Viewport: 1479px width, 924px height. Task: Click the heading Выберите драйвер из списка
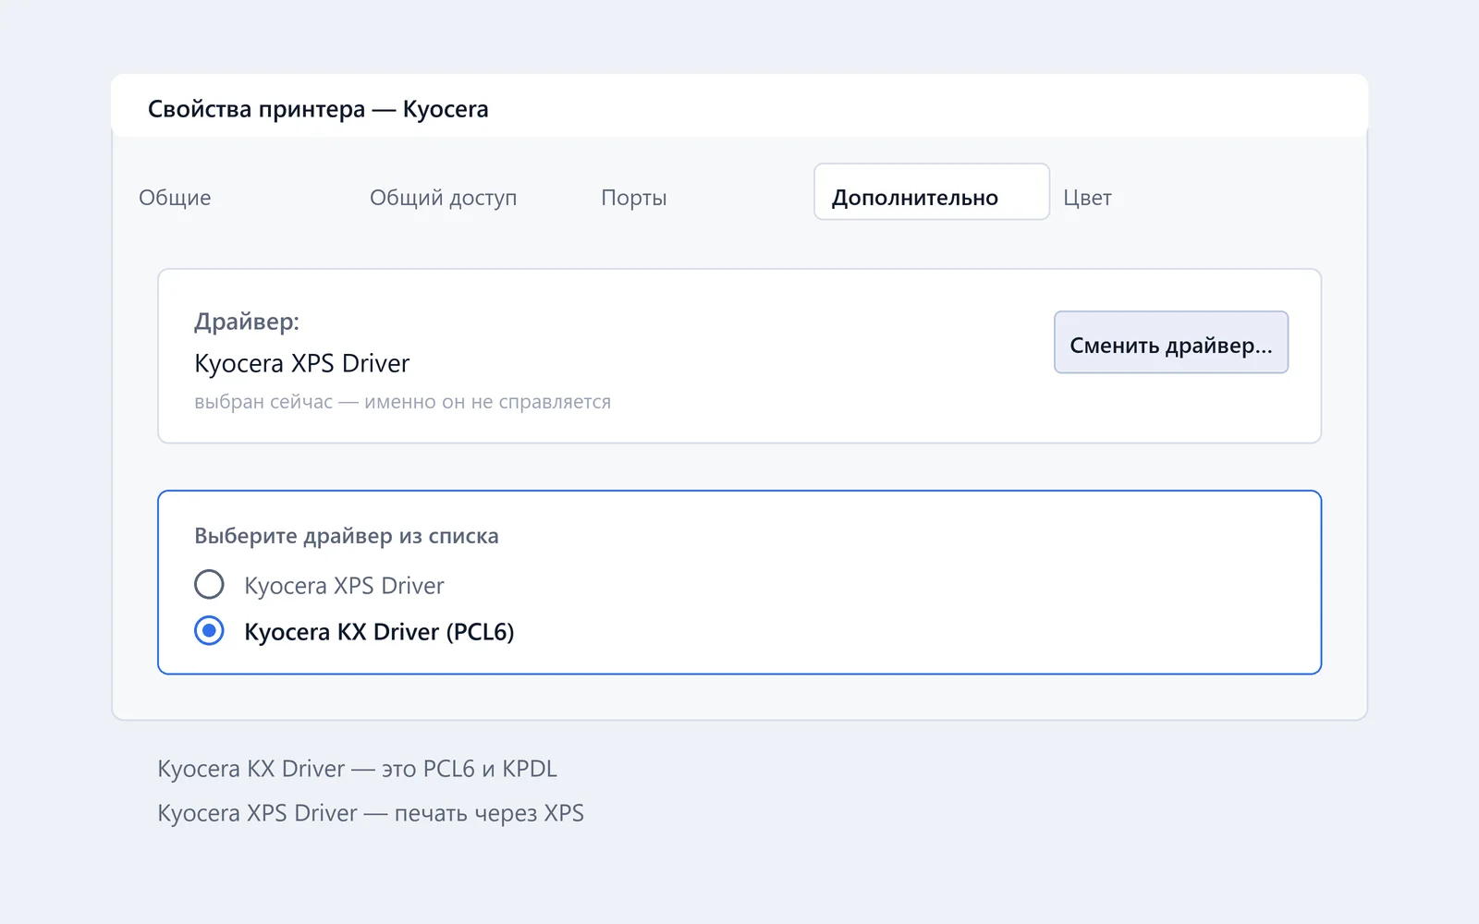347,536
